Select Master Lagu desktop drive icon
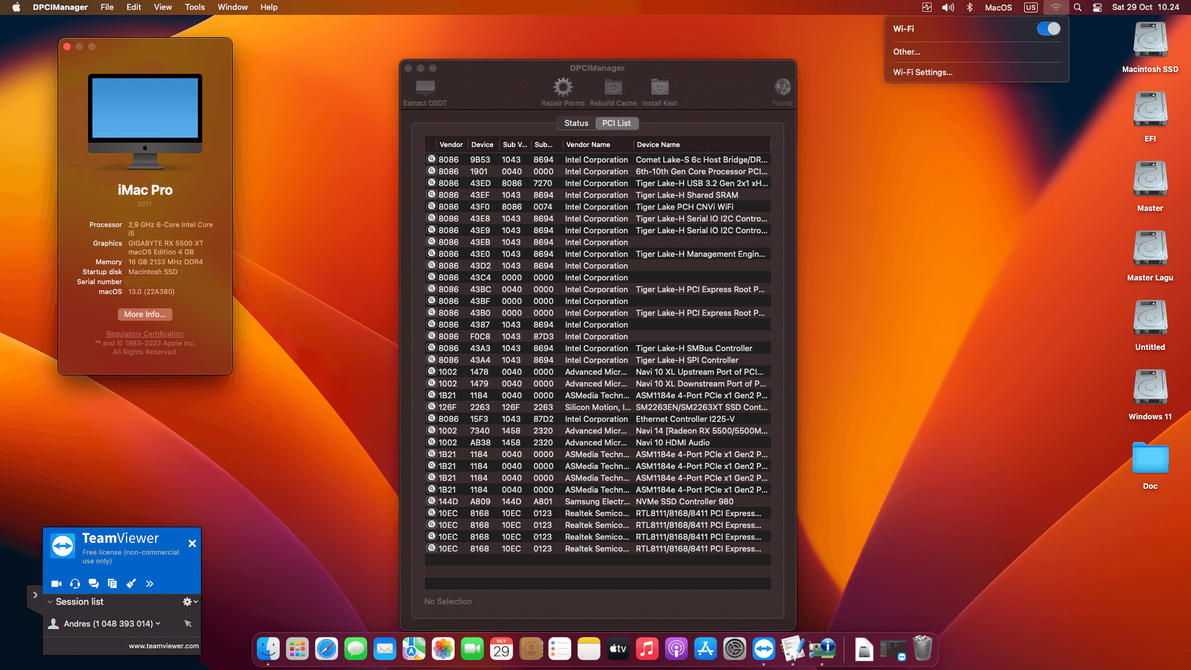1191x670 pixels. (x=1150, y=249)
